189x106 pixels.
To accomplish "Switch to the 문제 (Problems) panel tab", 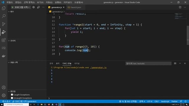I will [51, 64].
